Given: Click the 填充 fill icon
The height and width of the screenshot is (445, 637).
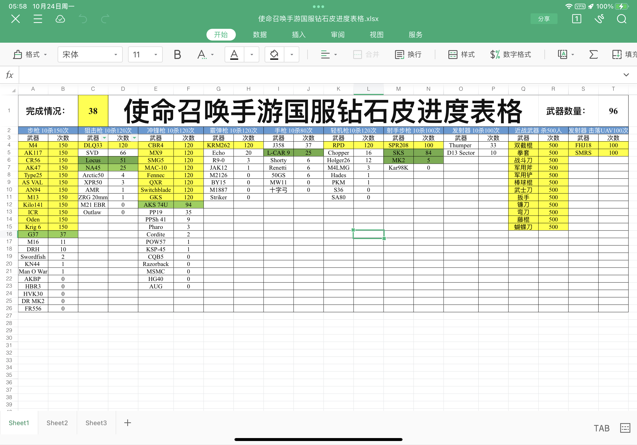Looking at the screenshot, I should 624,54.
